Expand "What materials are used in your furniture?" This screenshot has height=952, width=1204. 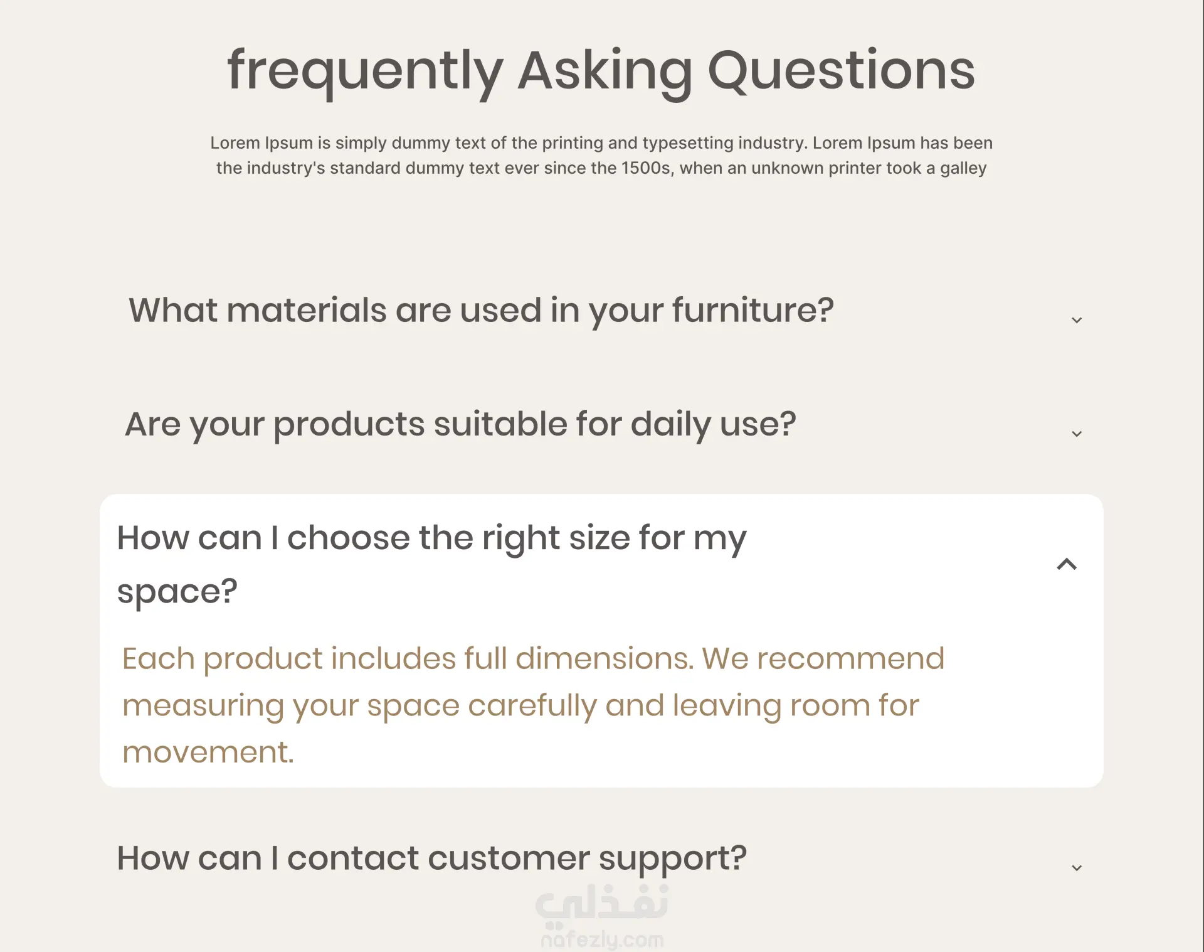tap(481, 310)
